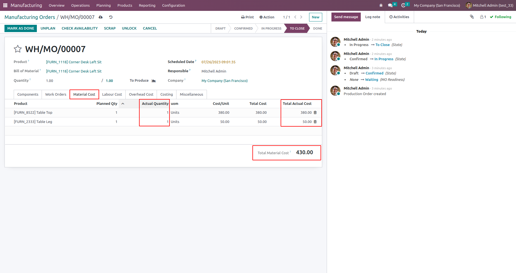Open the Planning menu
This screenshot has width=516, height=273.
104,5
